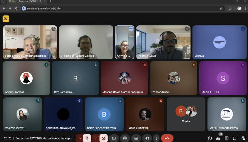Image resolution: width=248 pixels, height=142 pixels.
Task: Leave the call with red hang-up button
Action: (x=167, y=138)
